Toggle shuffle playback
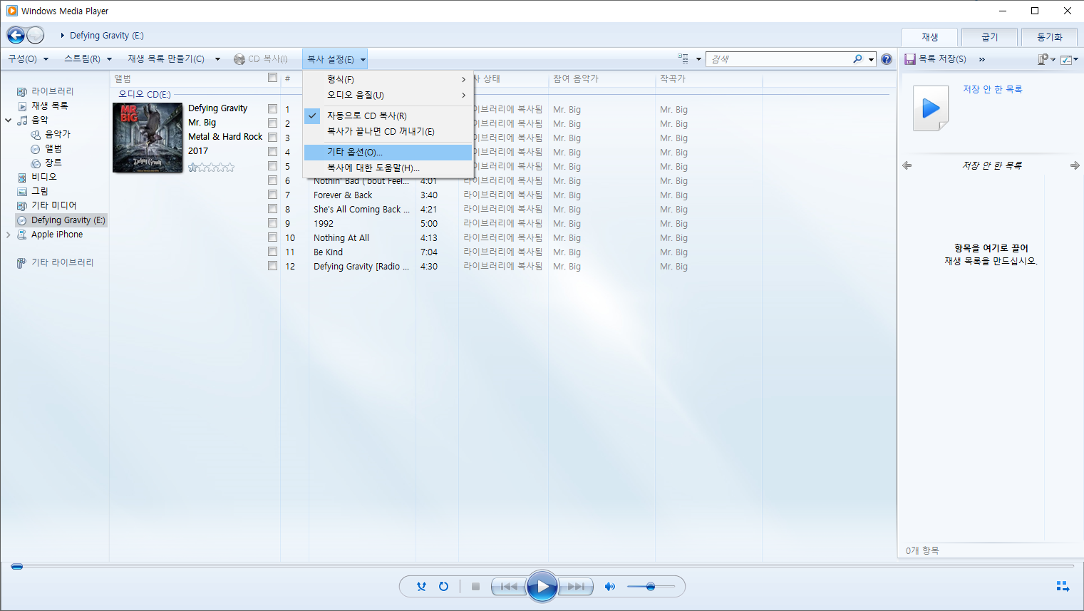The height and width of the screenshot is (611, 1084). 421,587
